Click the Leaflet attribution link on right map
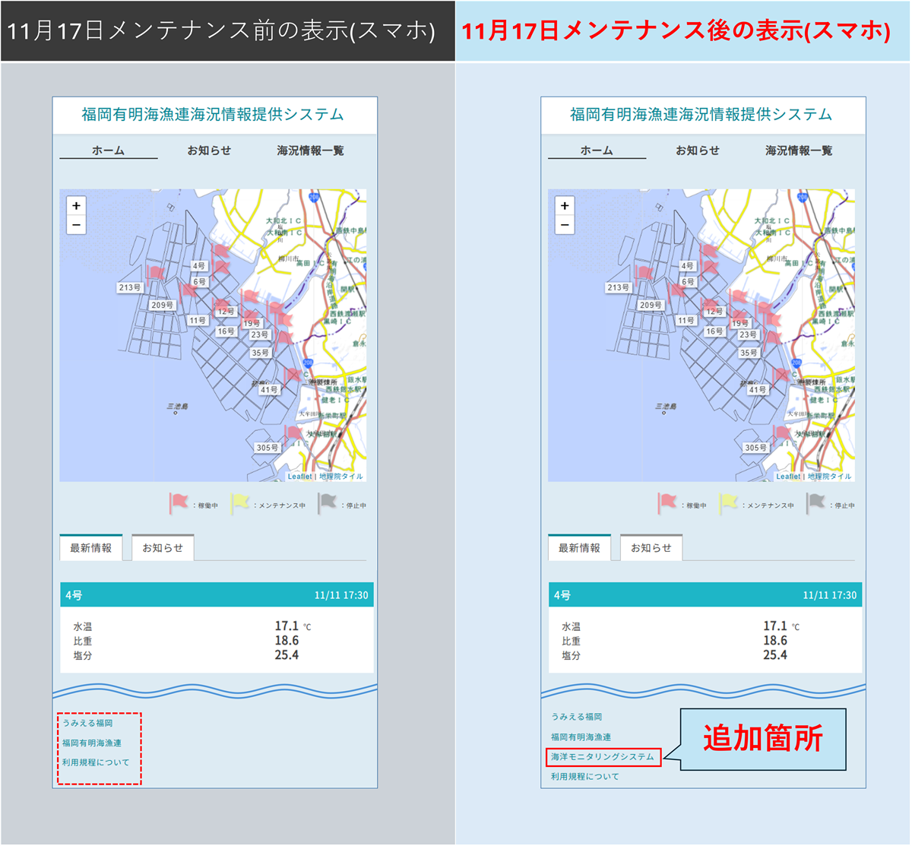The image size is (912, 846). click(x=788, y=477)
